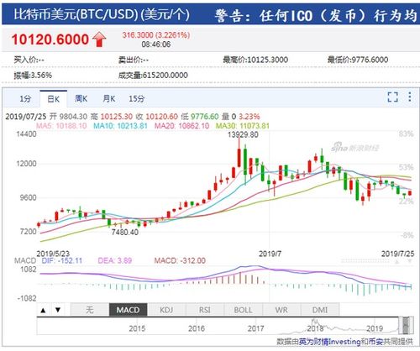
Task: Click the low label 7480.40
Action: pyautogui.click(x=125, y=232)
